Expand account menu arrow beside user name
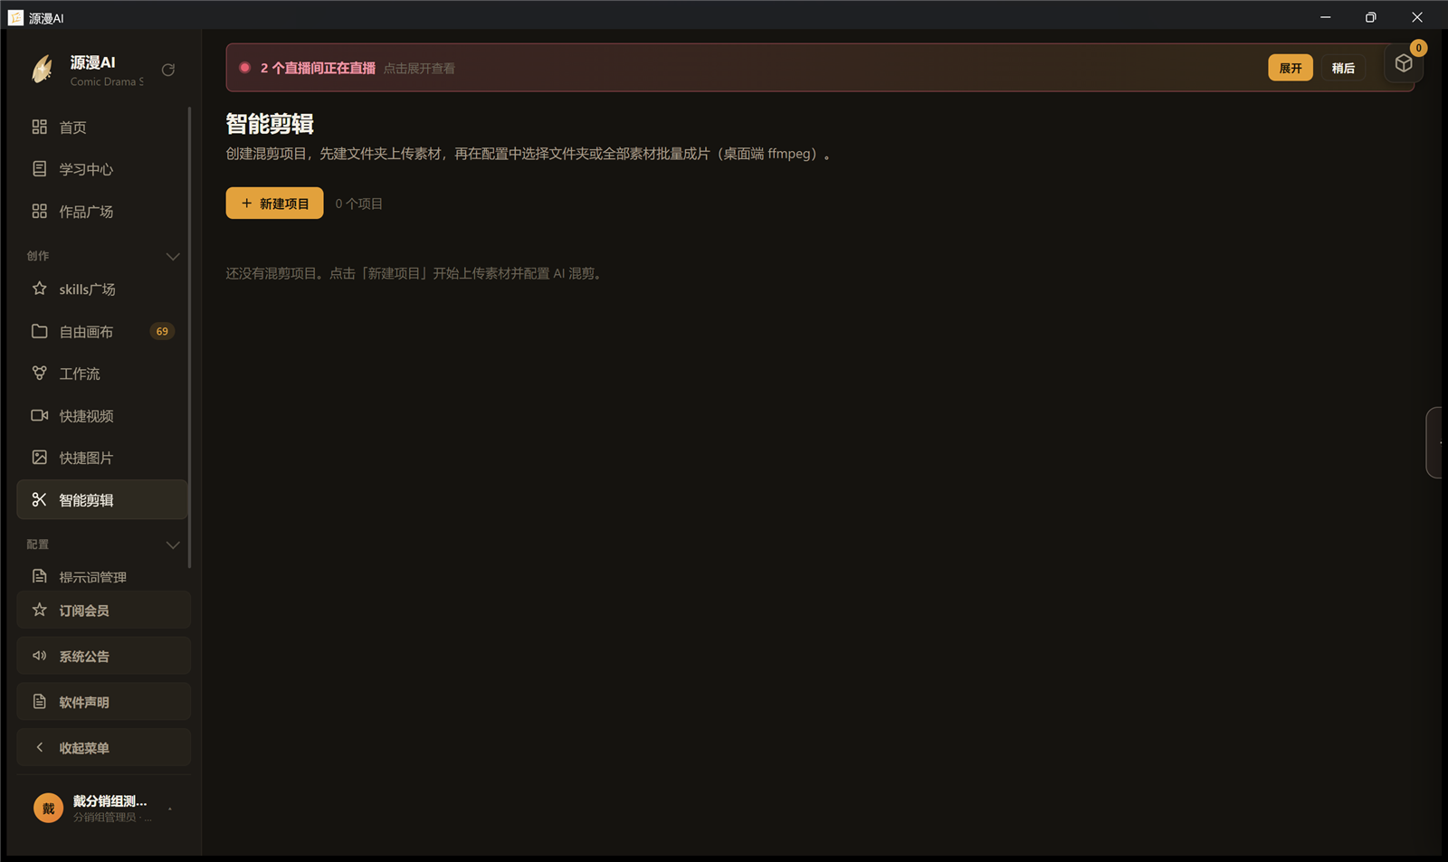 point(170,809)
